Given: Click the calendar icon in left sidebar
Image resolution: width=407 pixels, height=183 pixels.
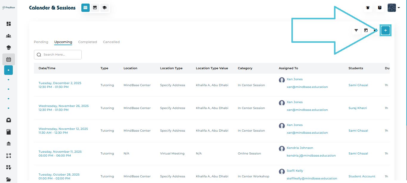Looking at the screenshot, I should coord(9,59).
